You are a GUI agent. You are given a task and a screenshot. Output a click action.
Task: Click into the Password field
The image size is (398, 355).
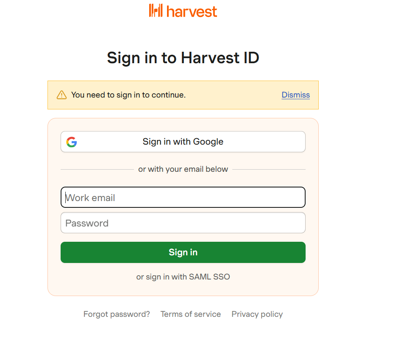pyautogui.click(x=183, y=223)
